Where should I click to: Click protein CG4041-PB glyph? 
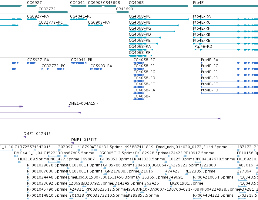point(79,63)
